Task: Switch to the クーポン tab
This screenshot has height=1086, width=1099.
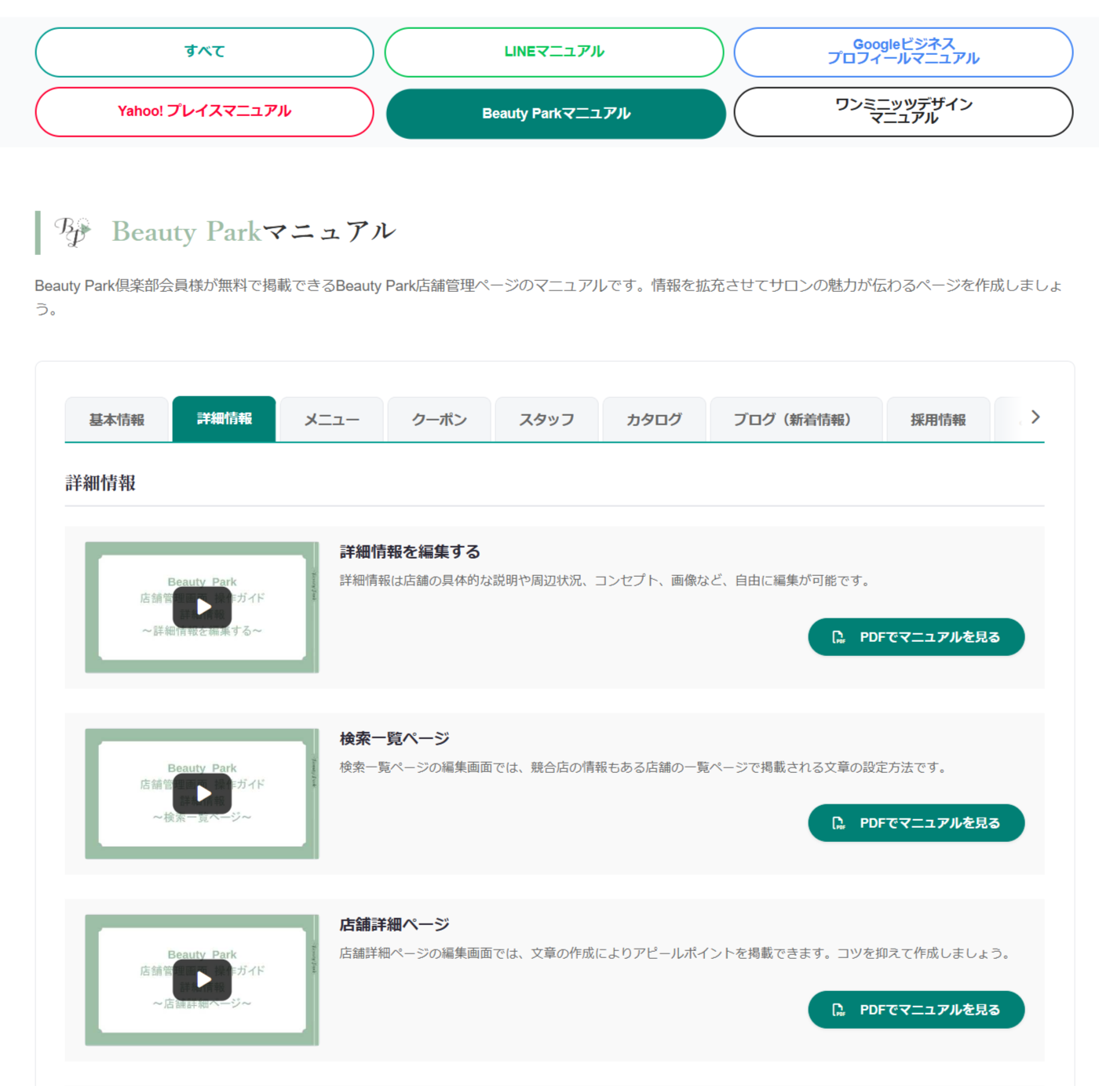Action: click(440, 420)
